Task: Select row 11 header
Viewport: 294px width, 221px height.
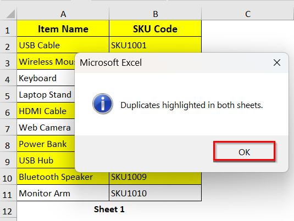Action: pos(8,195)
